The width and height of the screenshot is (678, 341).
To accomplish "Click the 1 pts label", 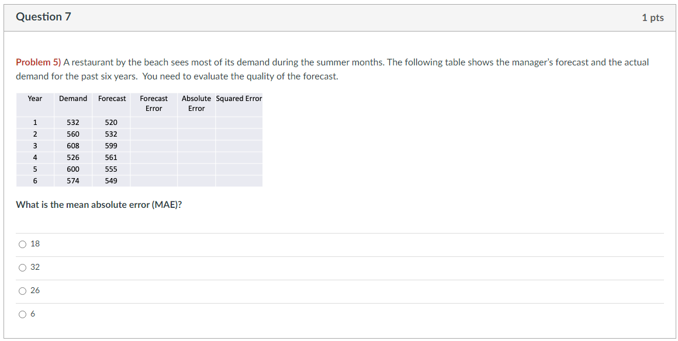I will pyautogui.click(x=655, y=18).
